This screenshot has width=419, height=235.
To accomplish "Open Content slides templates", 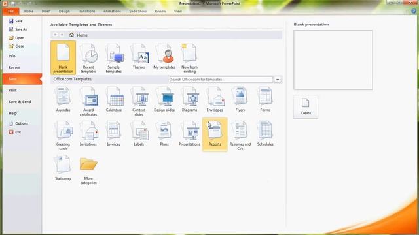I will 139,101.
